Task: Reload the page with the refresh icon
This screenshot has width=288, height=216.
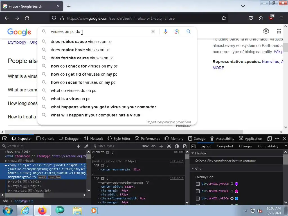Action: point(27,18)
